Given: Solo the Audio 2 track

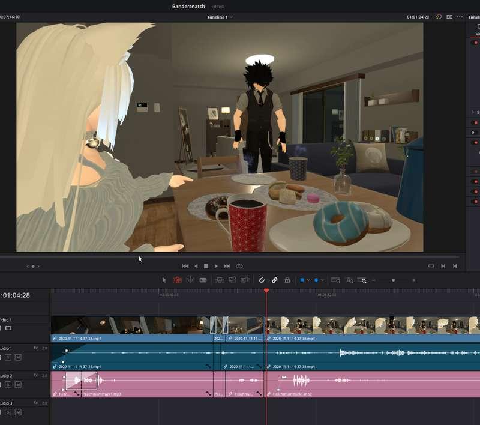Looking at the screenshot, I should tap(8, 385).
